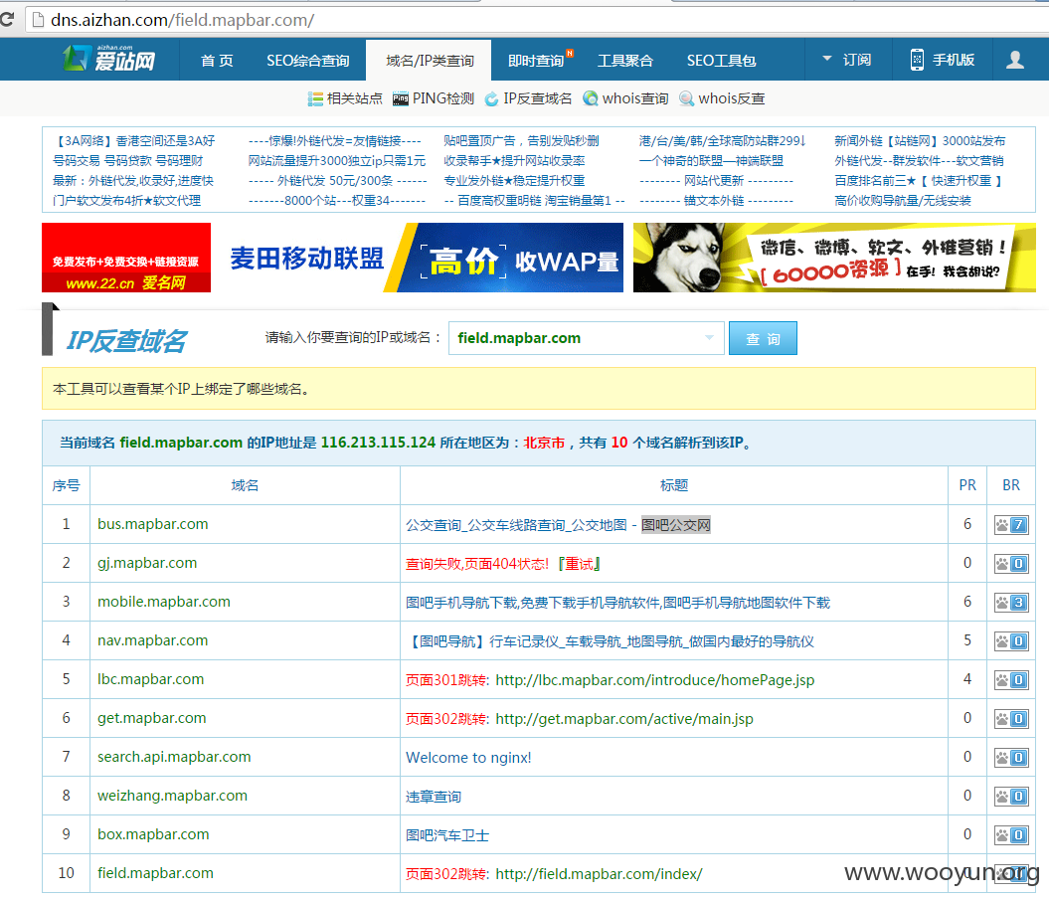Click the IP反查域名 sub-nav icon
The width and height of the screenshot is (1049, 901).
tap(492, 99)
